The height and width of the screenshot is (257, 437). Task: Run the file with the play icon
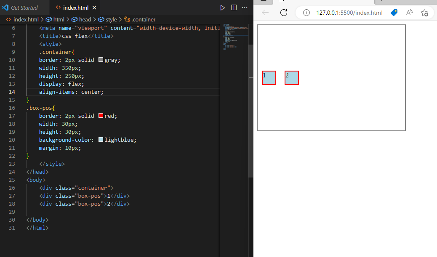click(222, 8)
